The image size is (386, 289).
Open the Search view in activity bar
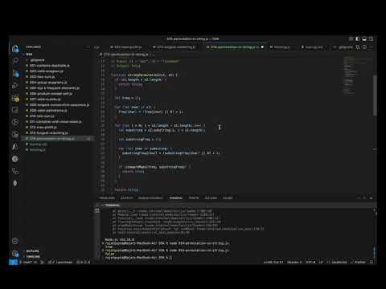15,61
